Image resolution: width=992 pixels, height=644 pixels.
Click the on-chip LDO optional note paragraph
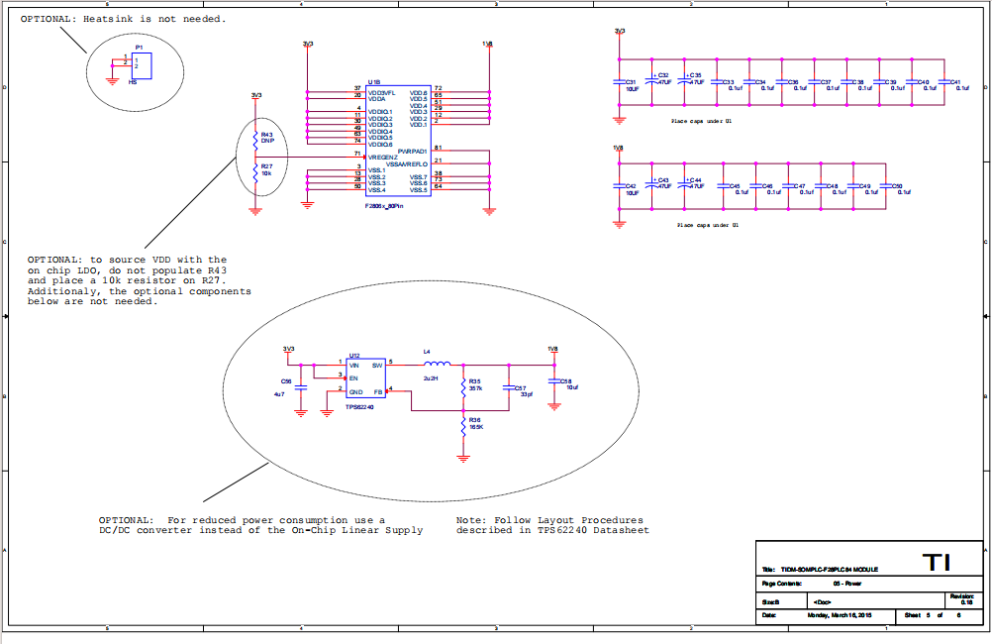pyautogui.click(x=140, y=280)
